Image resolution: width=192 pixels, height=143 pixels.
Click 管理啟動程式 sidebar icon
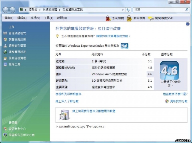[5, 33]
